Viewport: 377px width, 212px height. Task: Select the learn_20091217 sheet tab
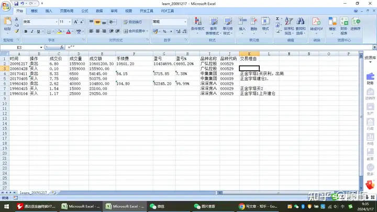coord(33,193)
